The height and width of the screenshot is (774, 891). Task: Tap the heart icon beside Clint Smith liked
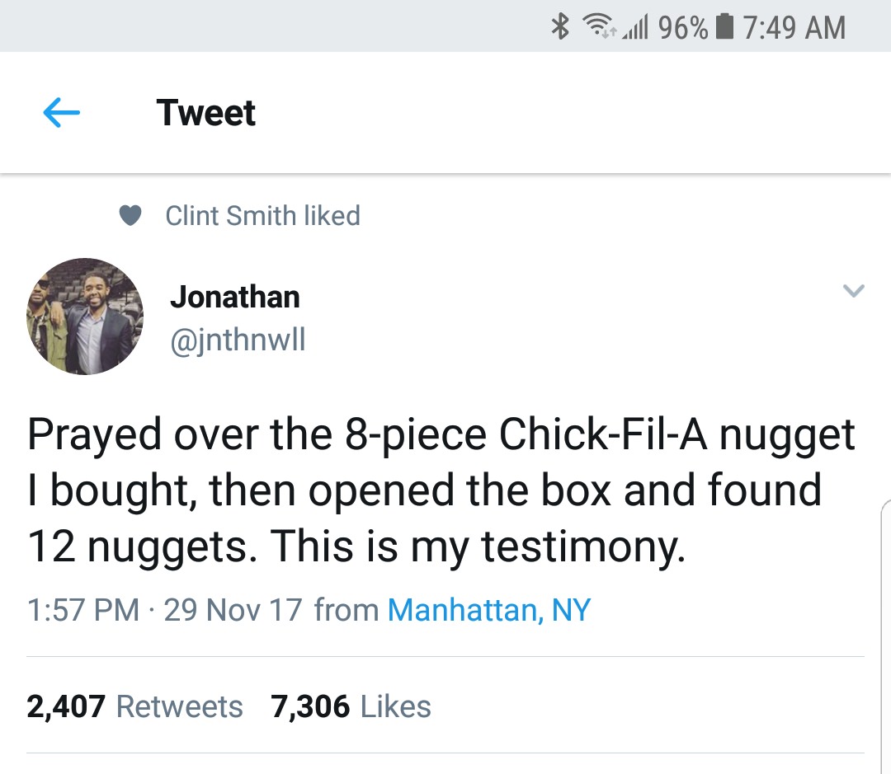(130, 216)
